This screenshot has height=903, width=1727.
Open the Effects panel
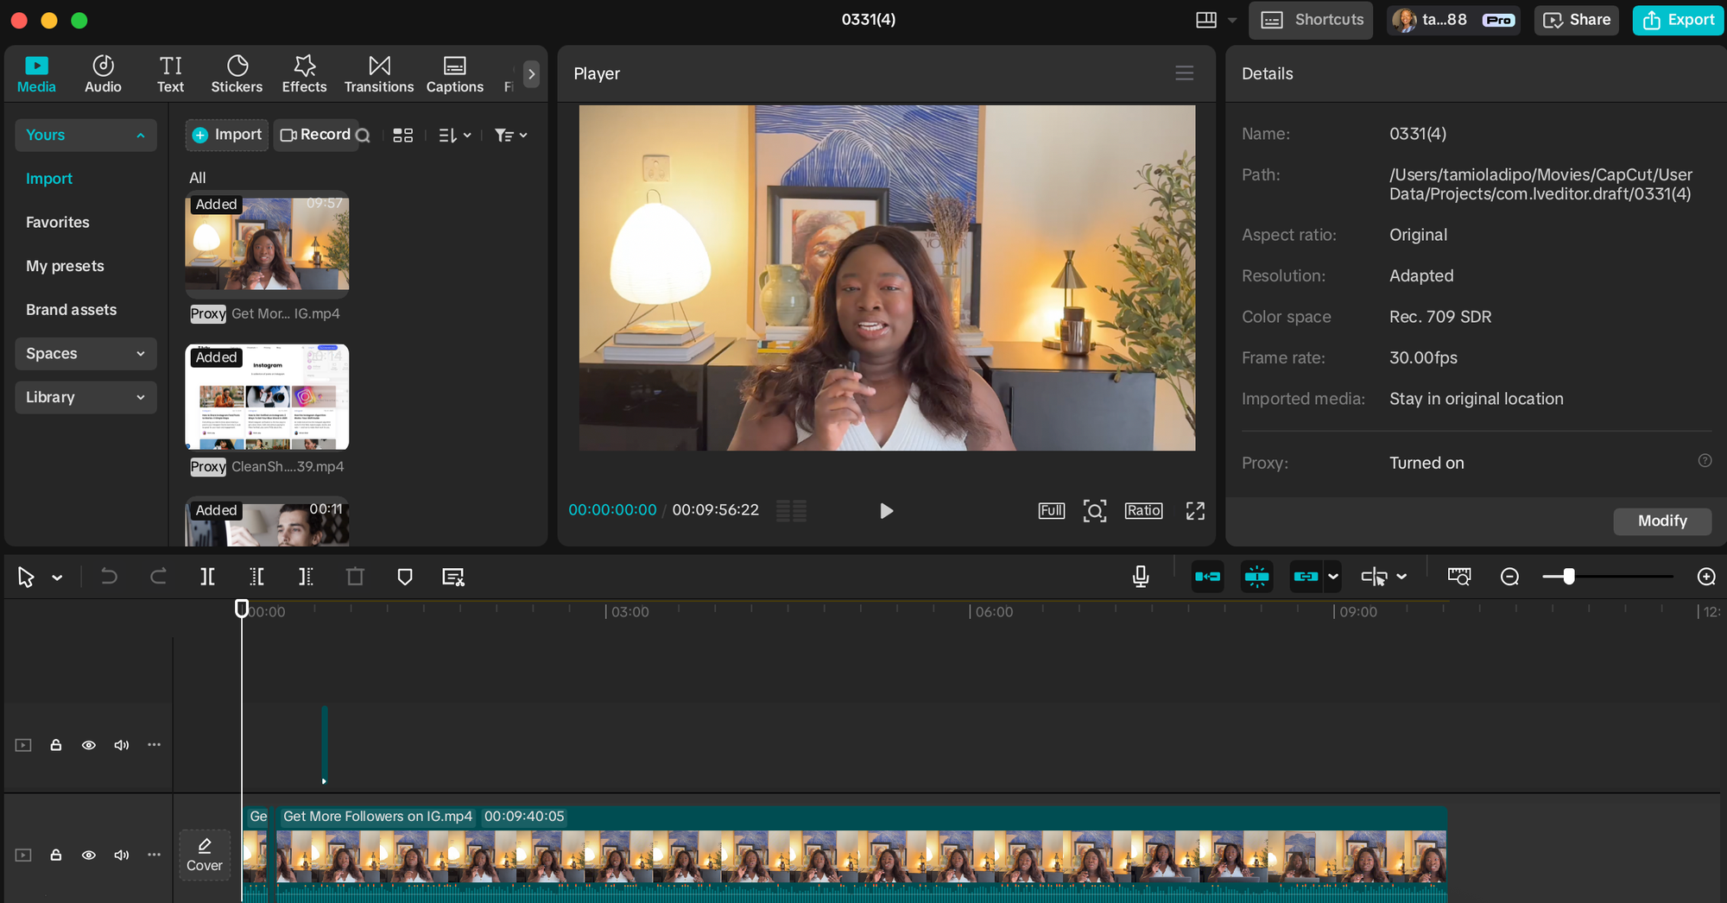tap(304, 73)
